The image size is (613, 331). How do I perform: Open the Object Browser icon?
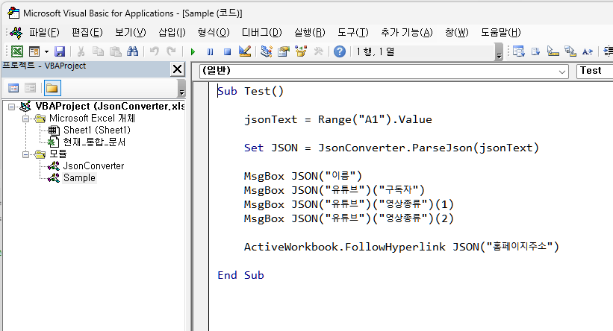click(301, 51)
